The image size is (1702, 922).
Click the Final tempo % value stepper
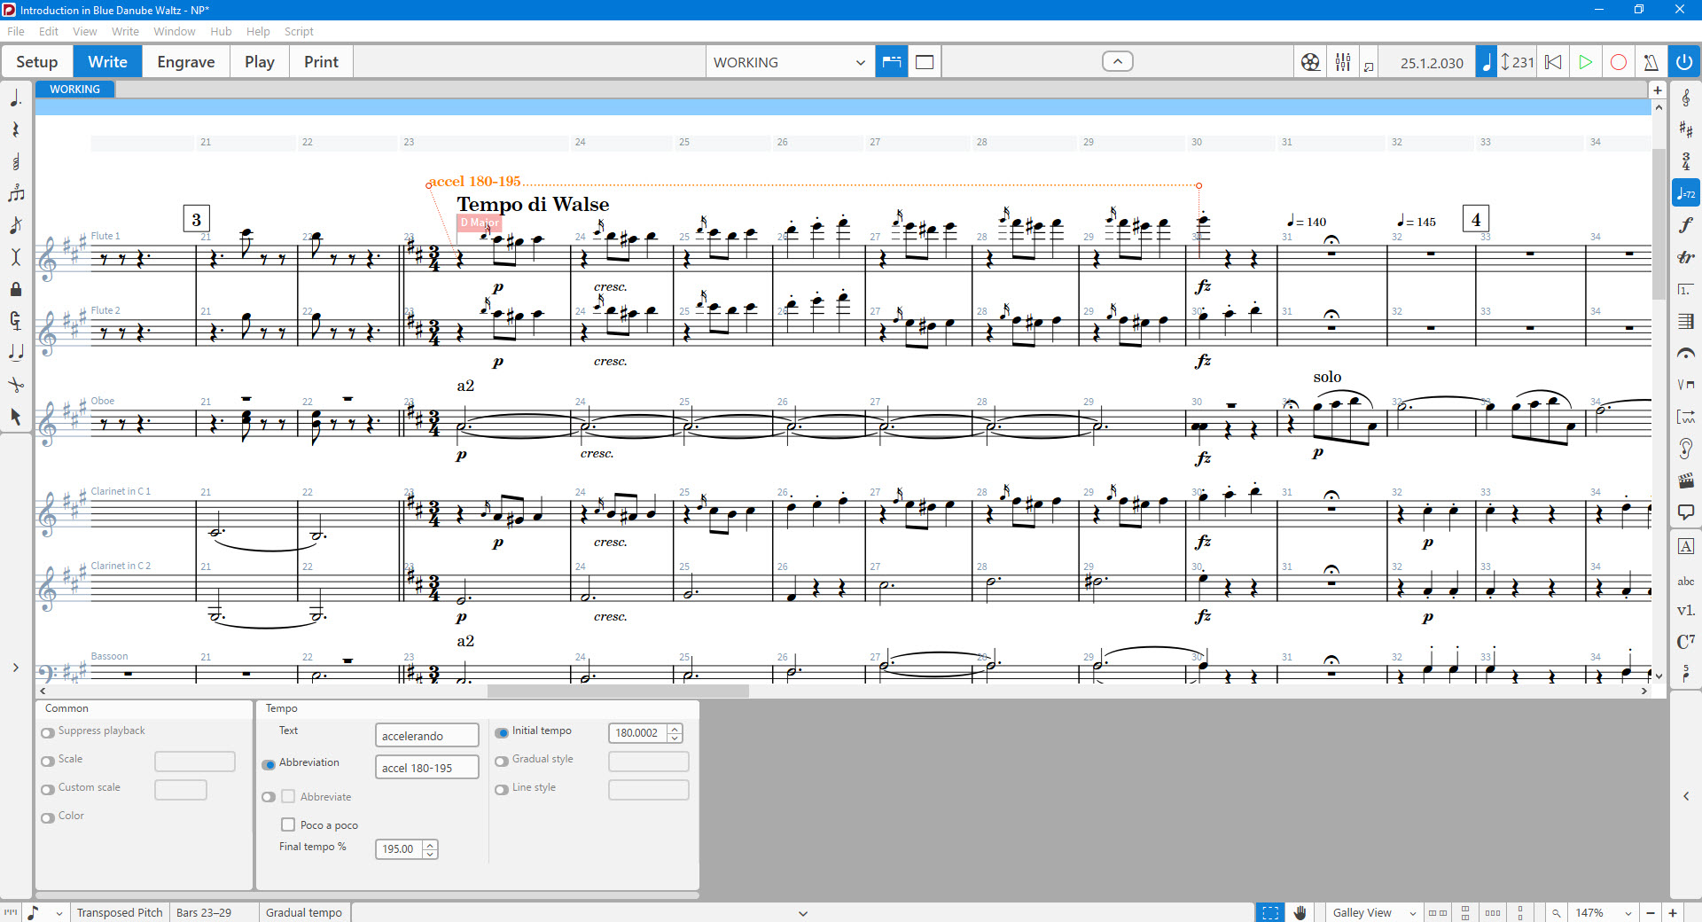click(430, 849)
